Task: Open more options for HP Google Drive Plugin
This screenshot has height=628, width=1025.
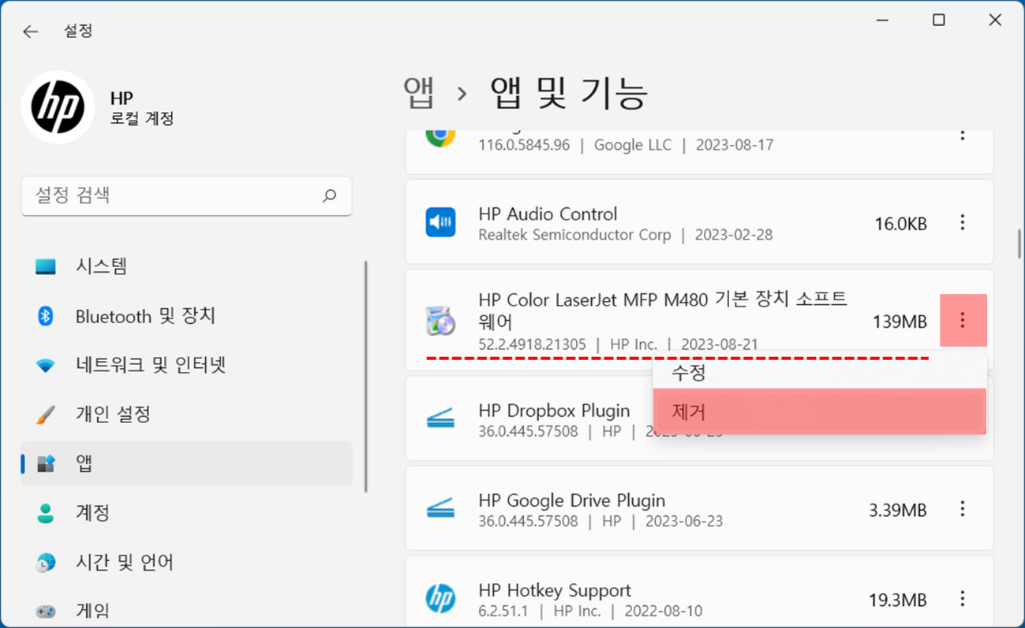Action: click(x=962, y=509)
